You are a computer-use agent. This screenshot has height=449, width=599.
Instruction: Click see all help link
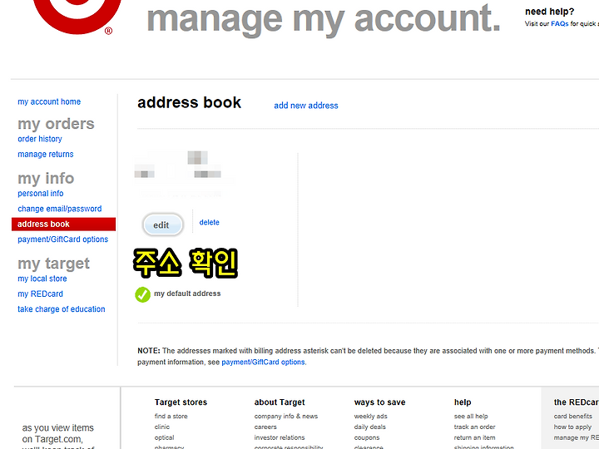[x=471, y=417]
